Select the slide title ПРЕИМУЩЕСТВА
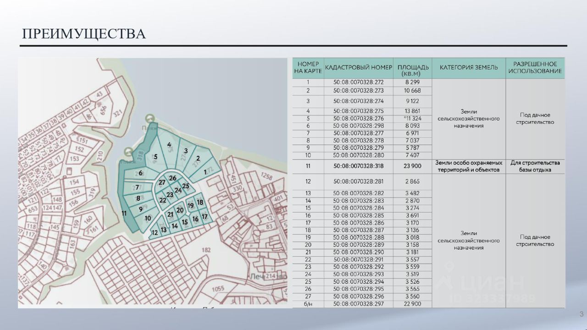This screenshot has height=330, width=587. click(84, 34)
